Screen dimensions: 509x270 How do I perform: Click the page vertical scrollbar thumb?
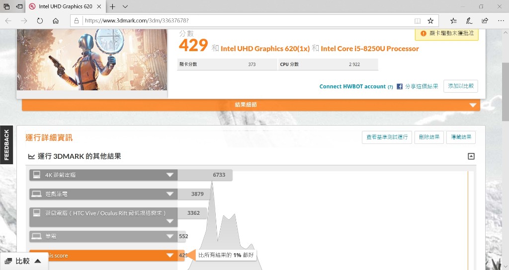(x=506, y=91)
